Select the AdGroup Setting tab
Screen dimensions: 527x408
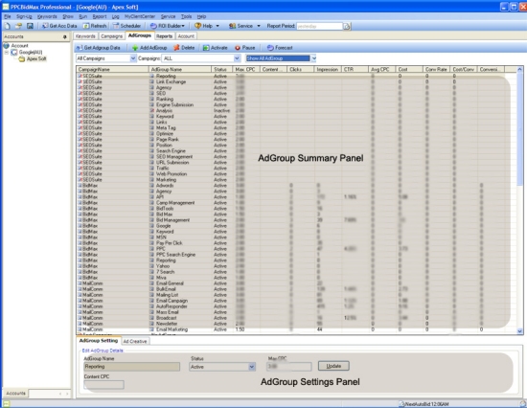tap(99, 340)
